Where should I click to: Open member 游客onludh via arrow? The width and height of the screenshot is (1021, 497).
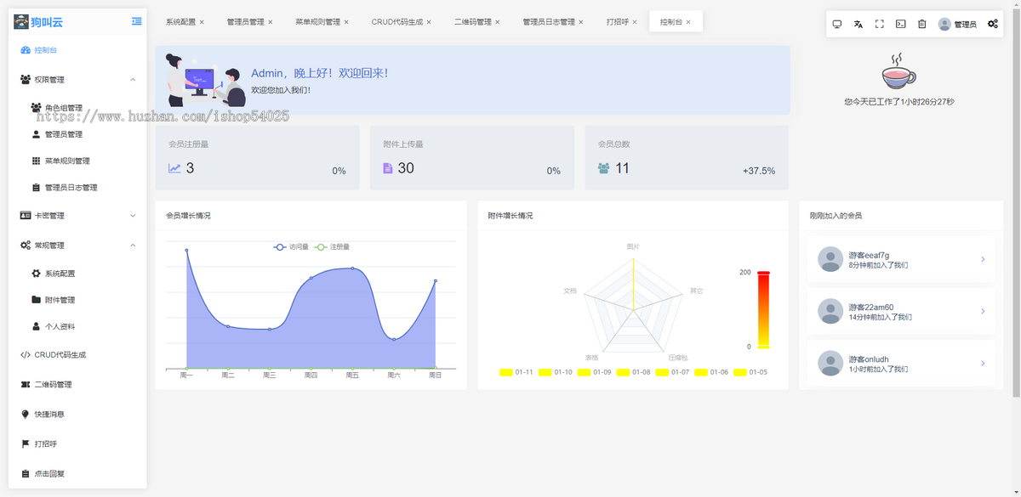[x=983, y=363]
